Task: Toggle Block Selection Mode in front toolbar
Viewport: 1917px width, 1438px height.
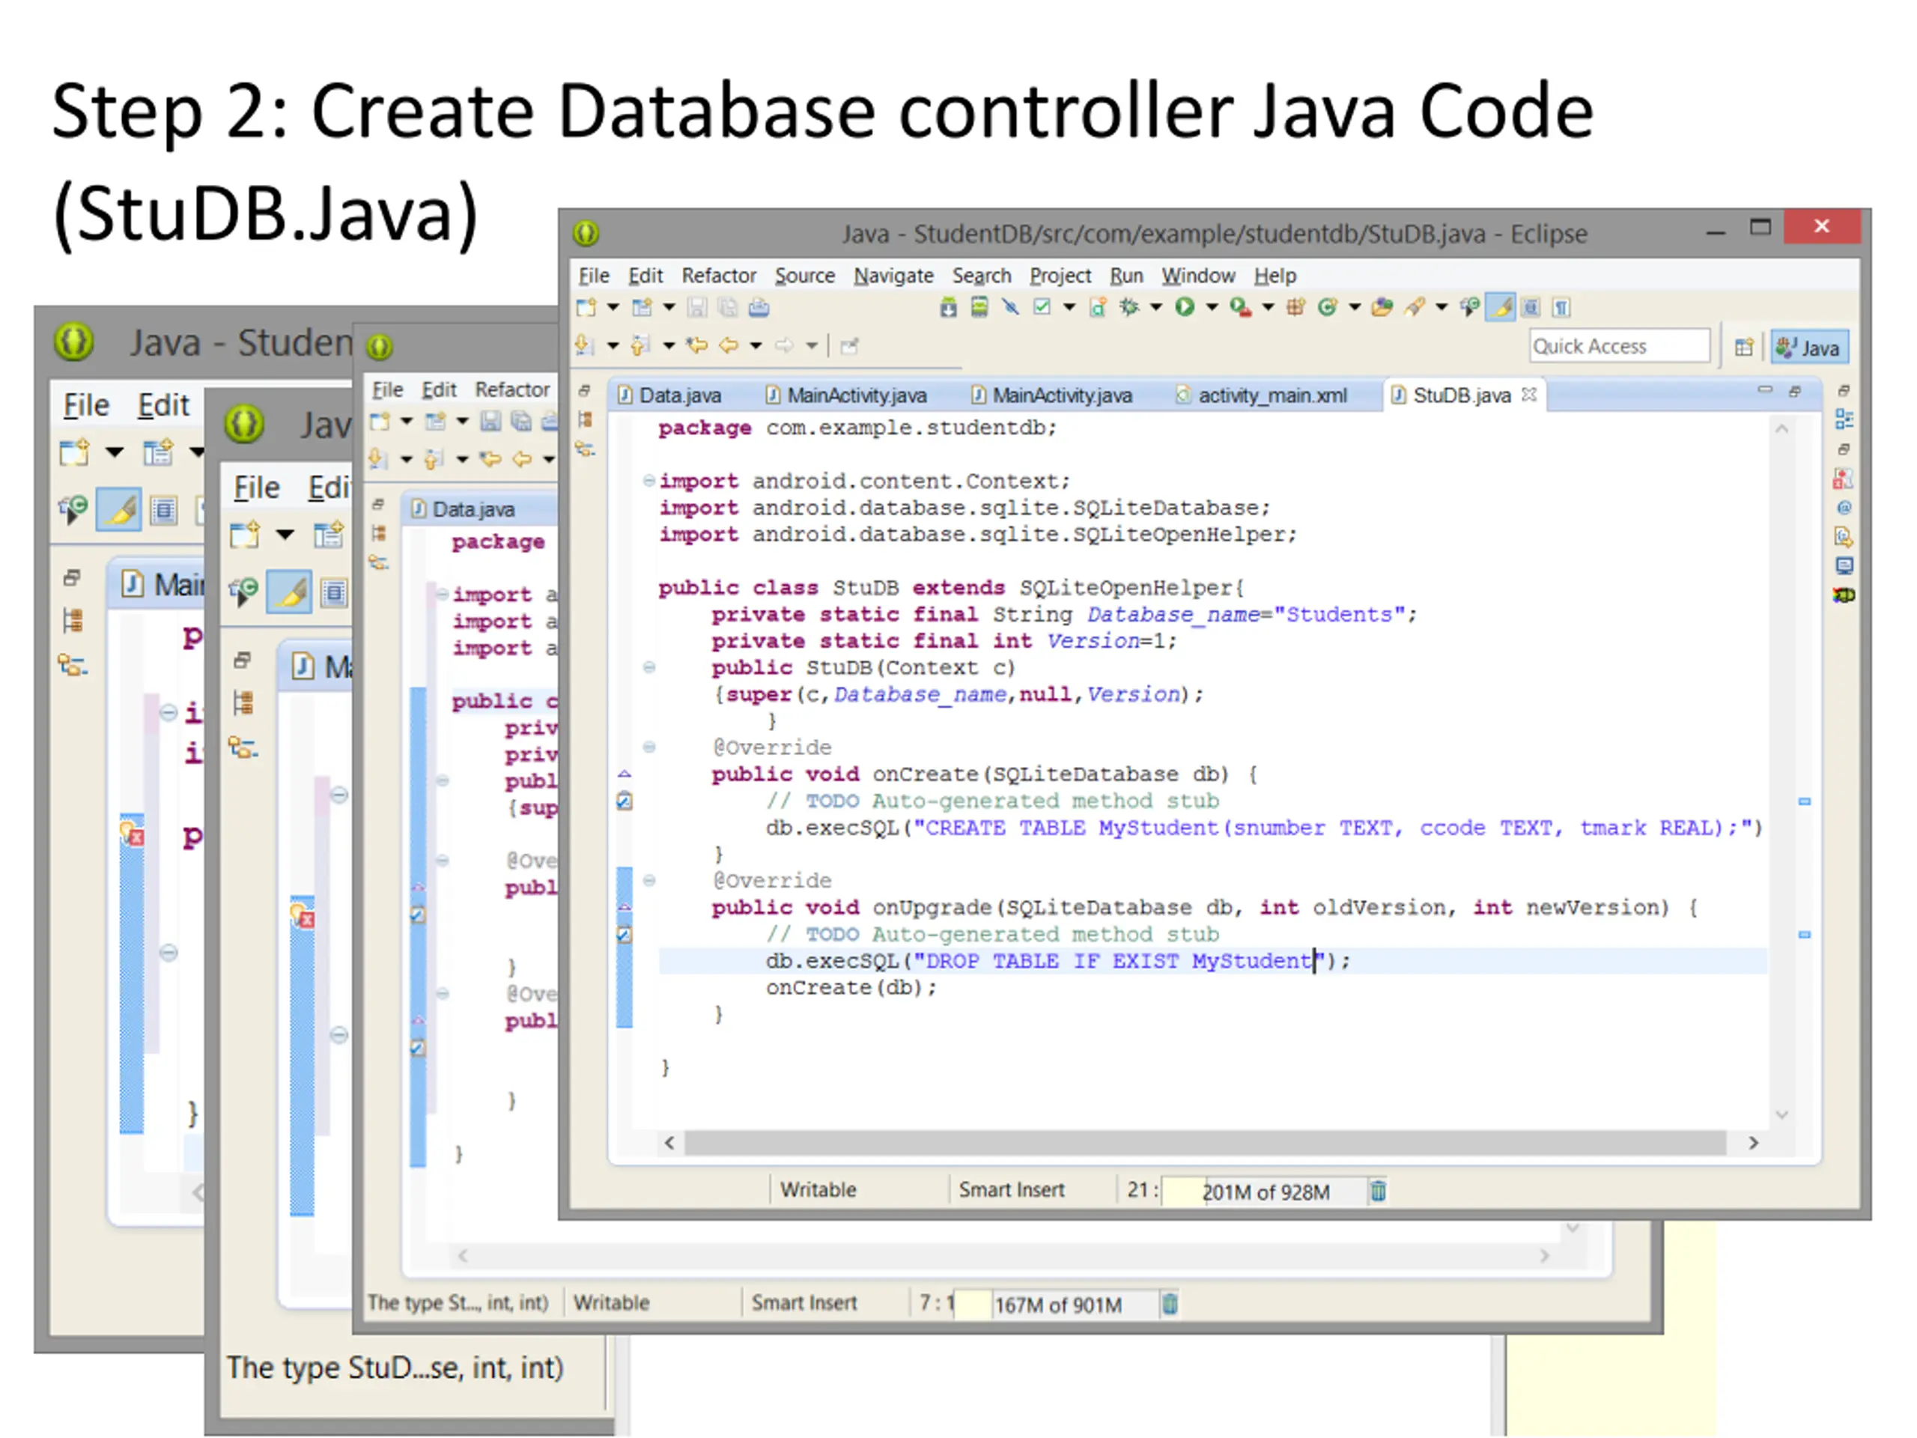Action: [x=1531, y=307]
